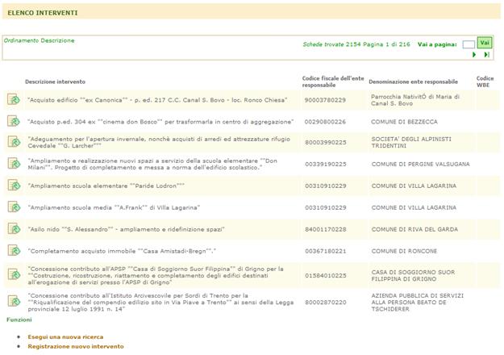Image resolution: width=504 pixels, height=355 pixels.
Task: Select description Completamento acquisto immobile Casa Amistadi-Bregn
Action: click(122, 251)
